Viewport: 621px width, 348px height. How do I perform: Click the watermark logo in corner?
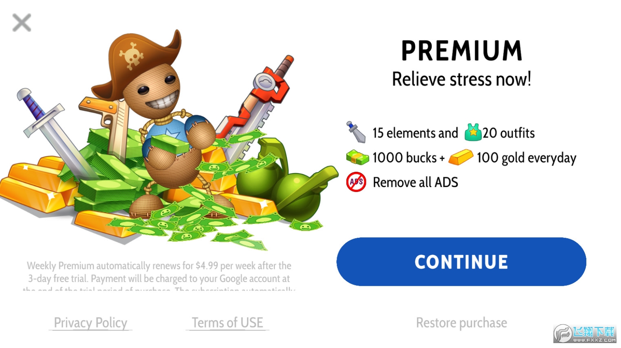[585, 334]
